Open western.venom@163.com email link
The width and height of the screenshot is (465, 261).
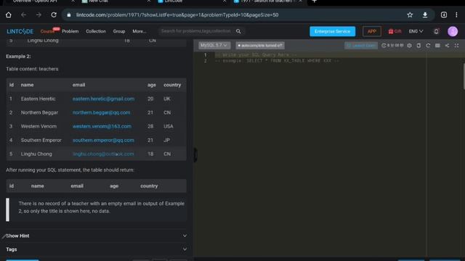coord(102,126)
